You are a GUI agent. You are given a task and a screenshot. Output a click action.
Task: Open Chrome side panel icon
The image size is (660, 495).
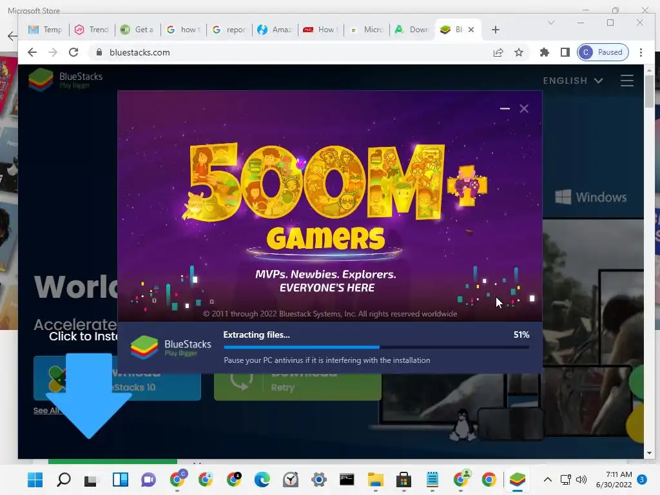click(x=565, y=52)
